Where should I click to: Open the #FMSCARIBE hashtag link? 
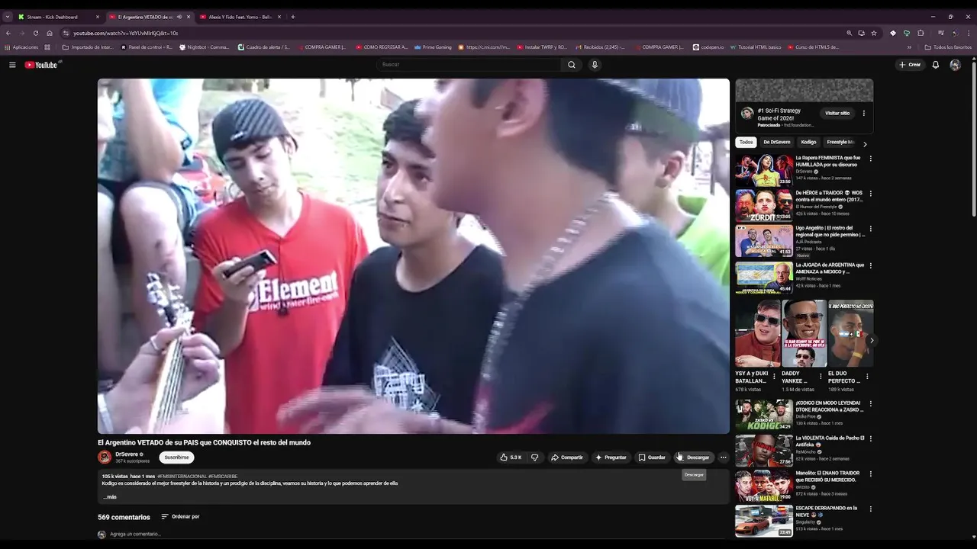pos(223,477)
